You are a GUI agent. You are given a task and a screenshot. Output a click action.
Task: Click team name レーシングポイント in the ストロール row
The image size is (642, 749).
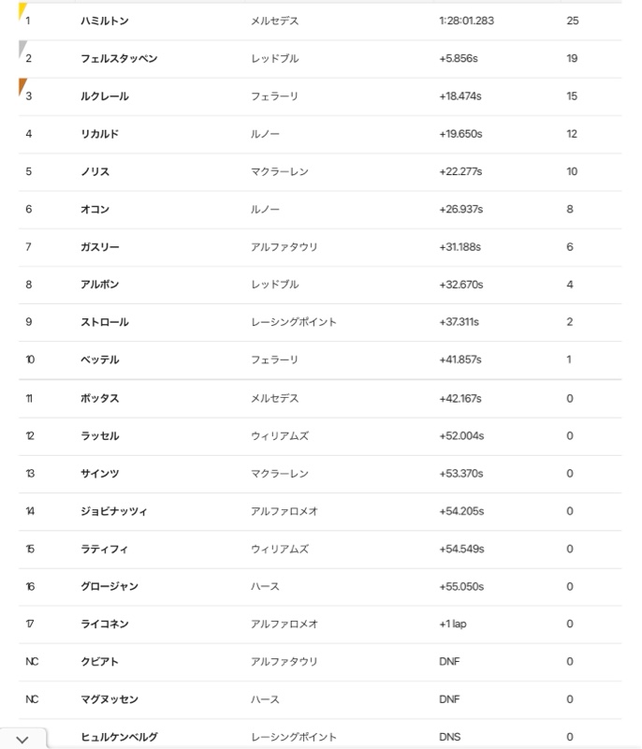294,322
